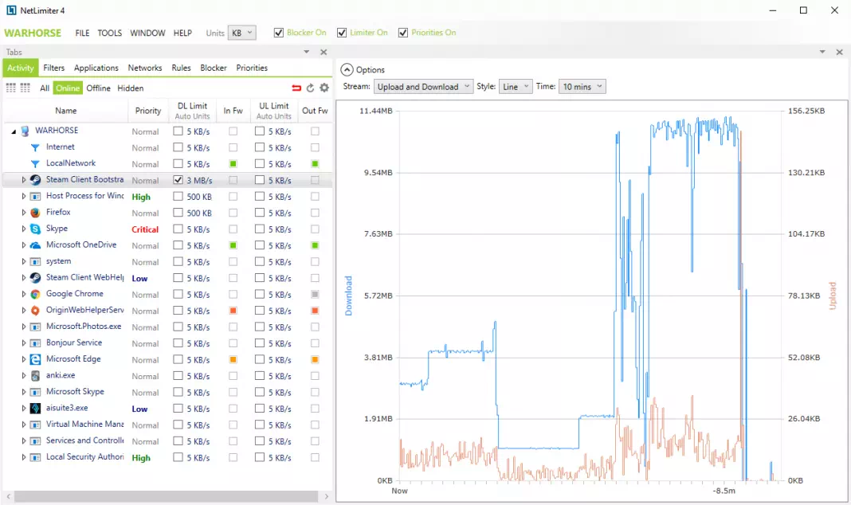
Task: Open the gear settings icon in Activity tab
Action: point(324,88)
